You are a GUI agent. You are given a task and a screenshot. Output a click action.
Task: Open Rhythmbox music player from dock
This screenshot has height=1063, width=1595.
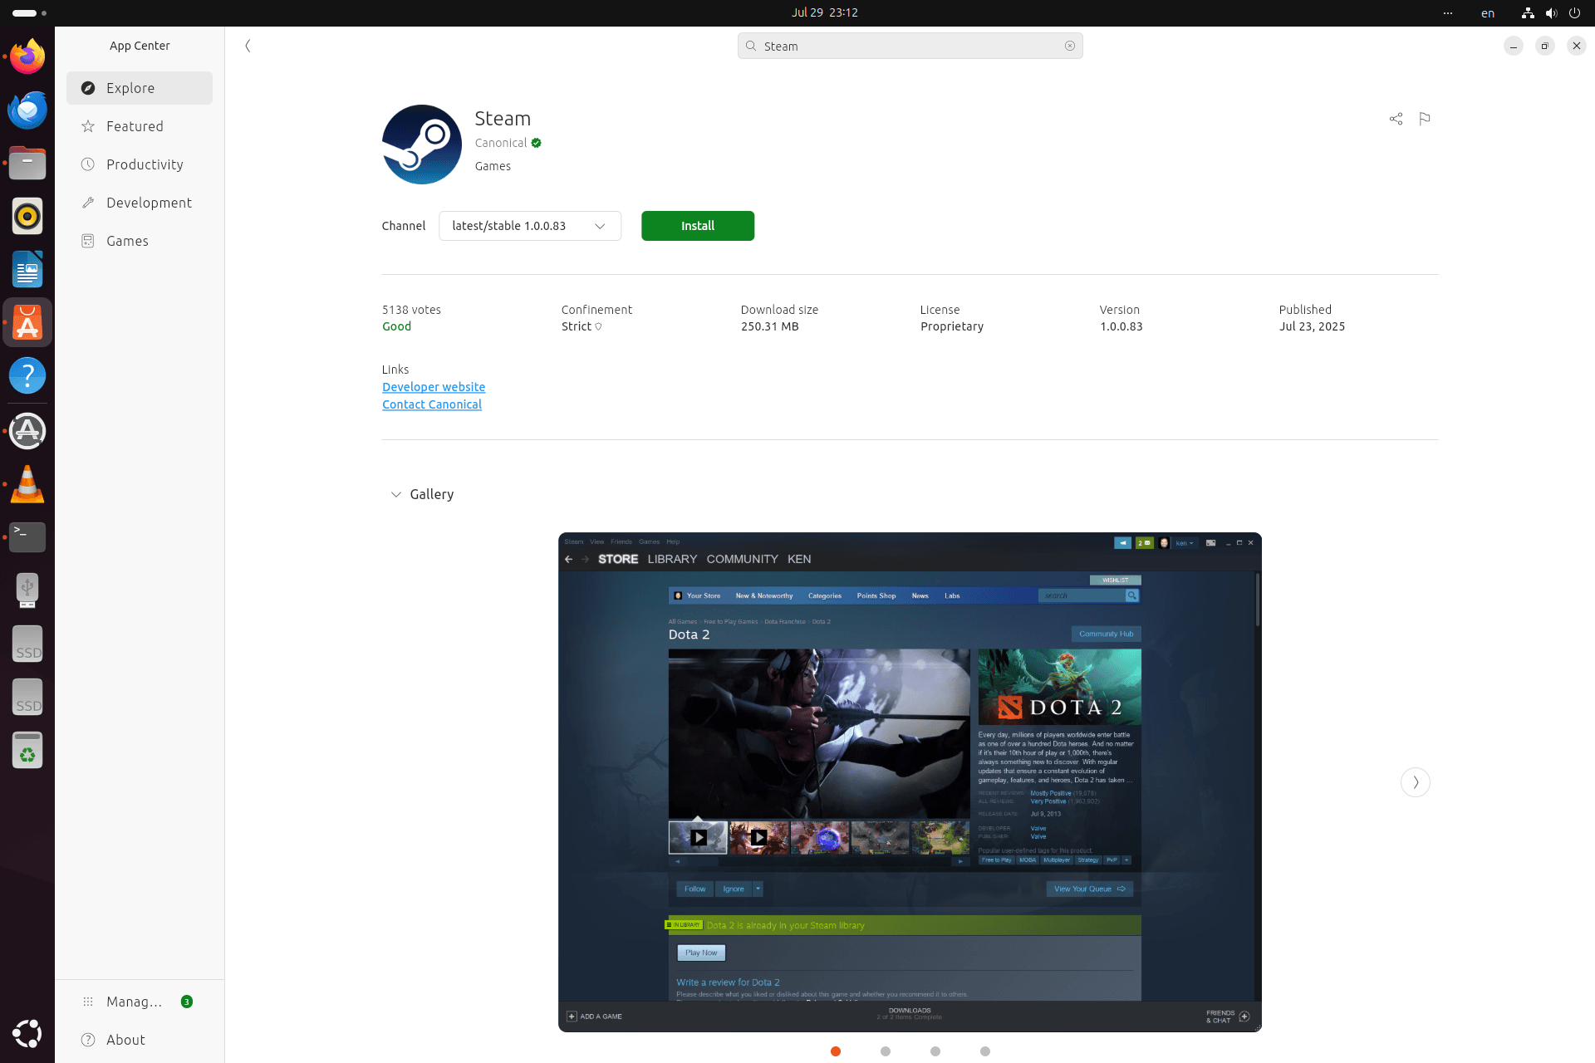(27, 216)
